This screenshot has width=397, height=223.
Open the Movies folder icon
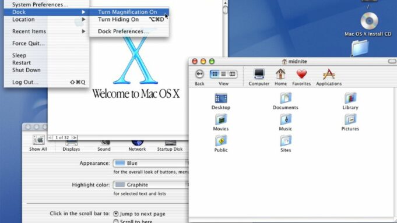point(221,119)
